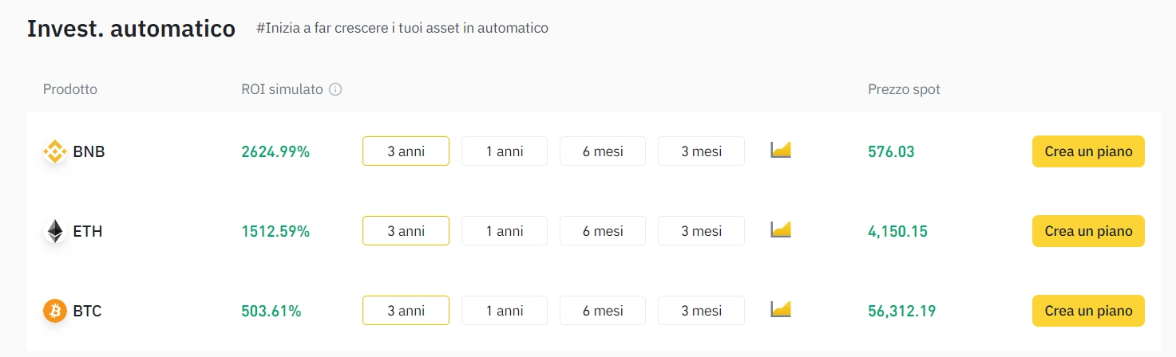Switch ETH ROI to 1 anni

[x=505, y=231]
